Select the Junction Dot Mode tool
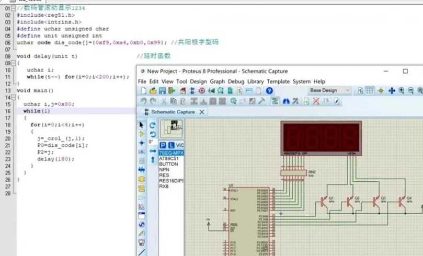The height and width of the screenshot is (256, 423). [x=142, y=143]
